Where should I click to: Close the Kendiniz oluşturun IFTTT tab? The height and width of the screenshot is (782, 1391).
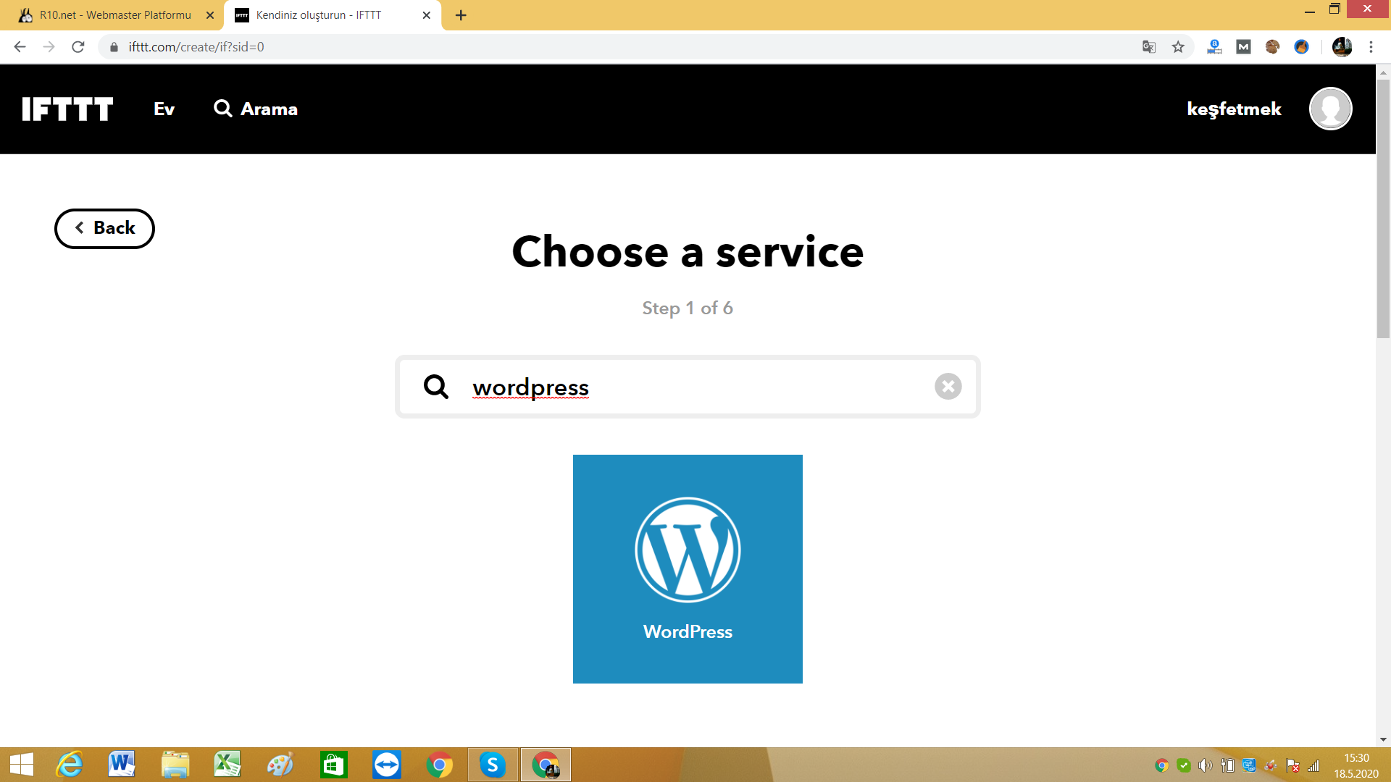coord(426,15)
